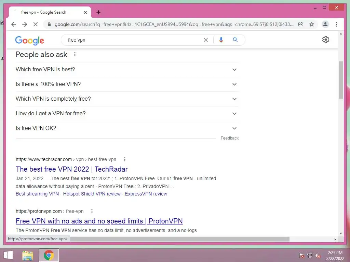Start a search by voice
This screenshot has height=262, width=350.
click(221, 40)
